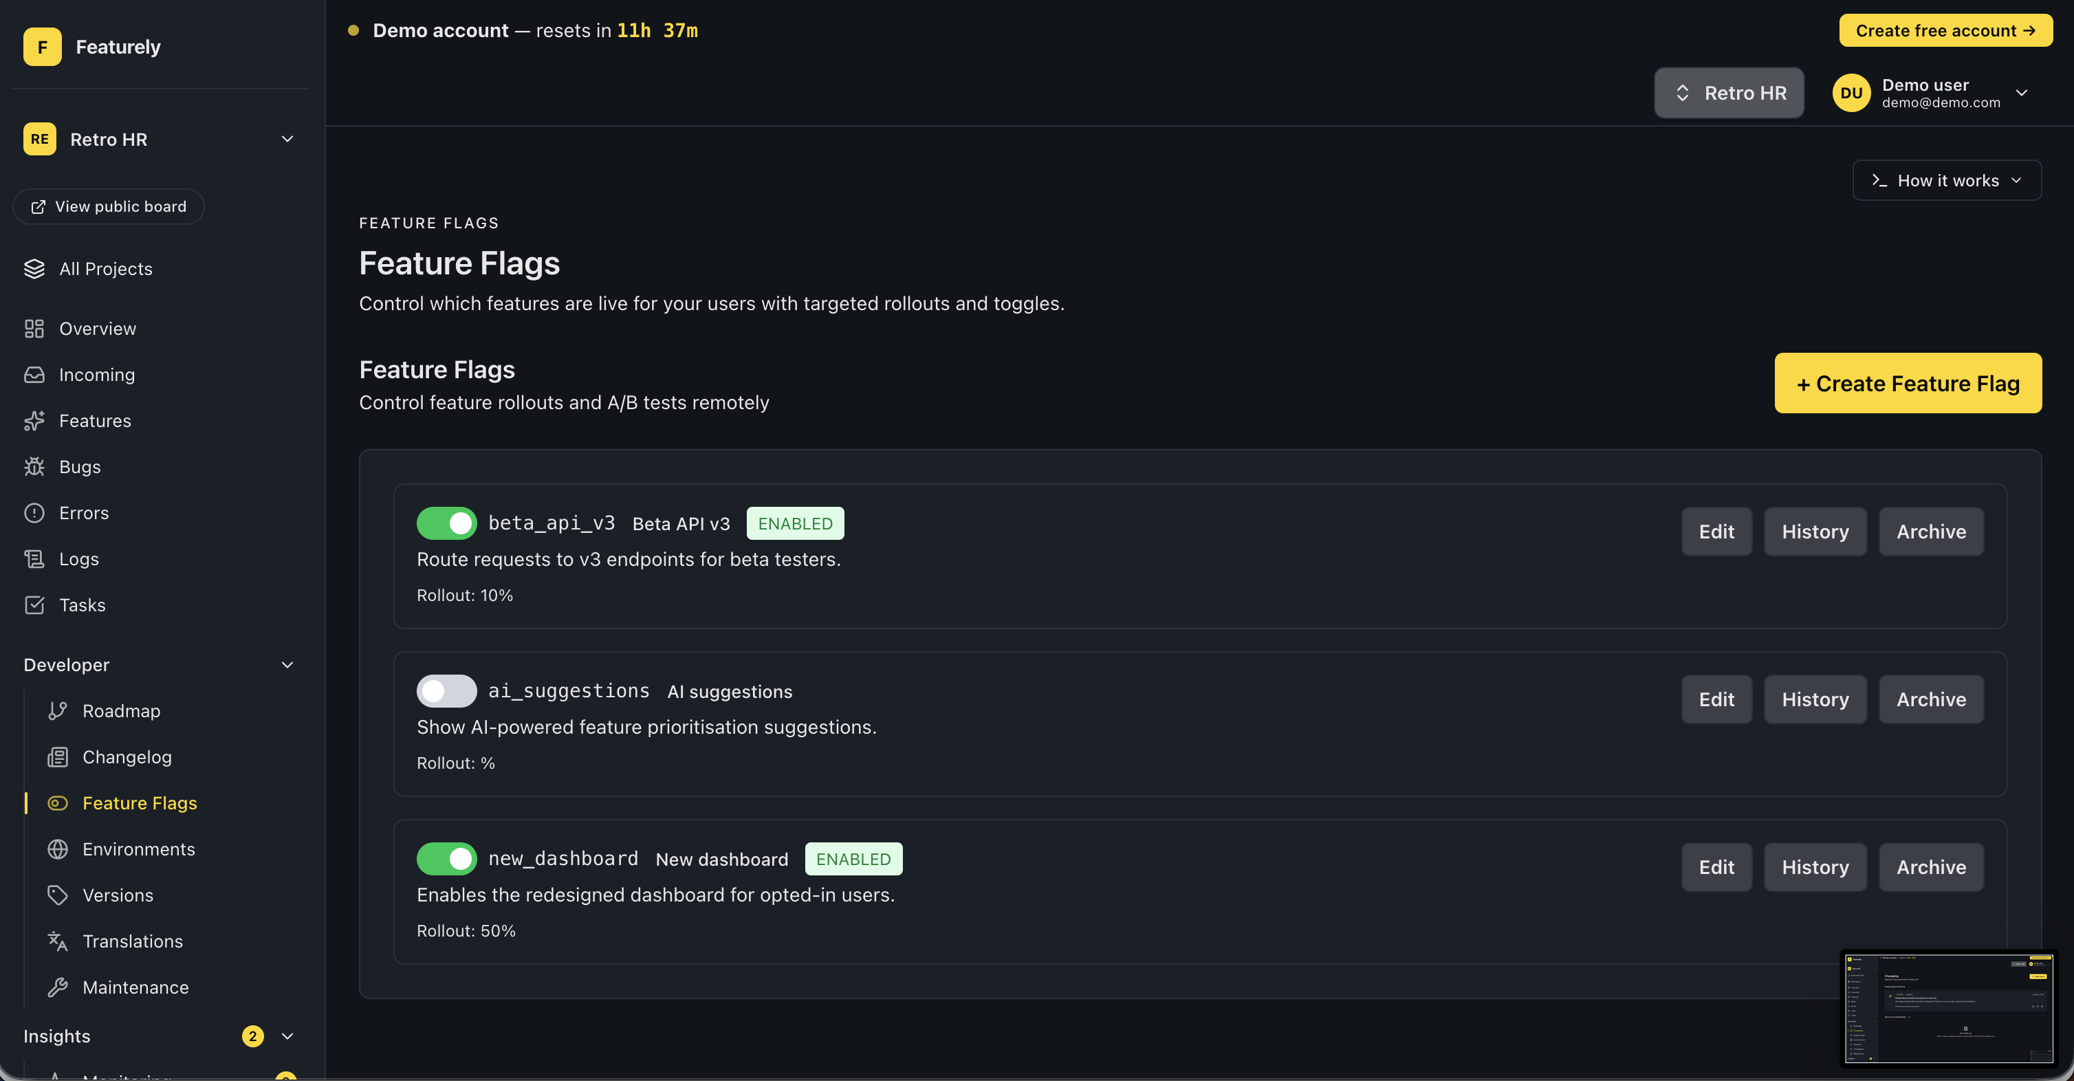Click the Featurely logo icon

pos(42,47)
